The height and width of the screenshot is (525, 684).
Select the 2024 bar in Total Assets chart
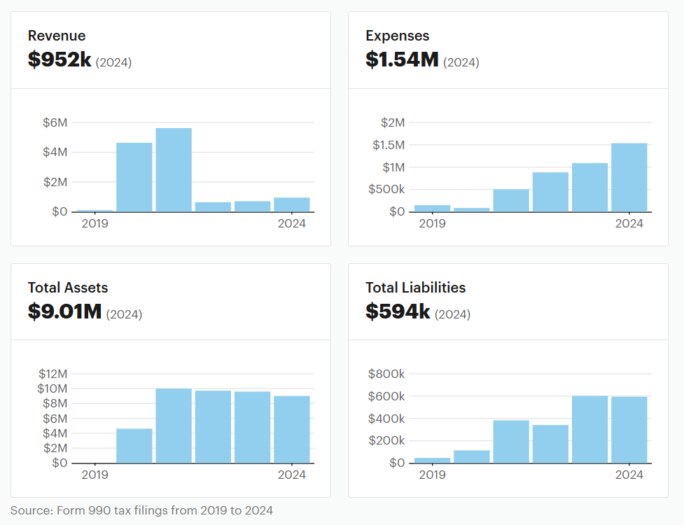click(x=292, y=429)
